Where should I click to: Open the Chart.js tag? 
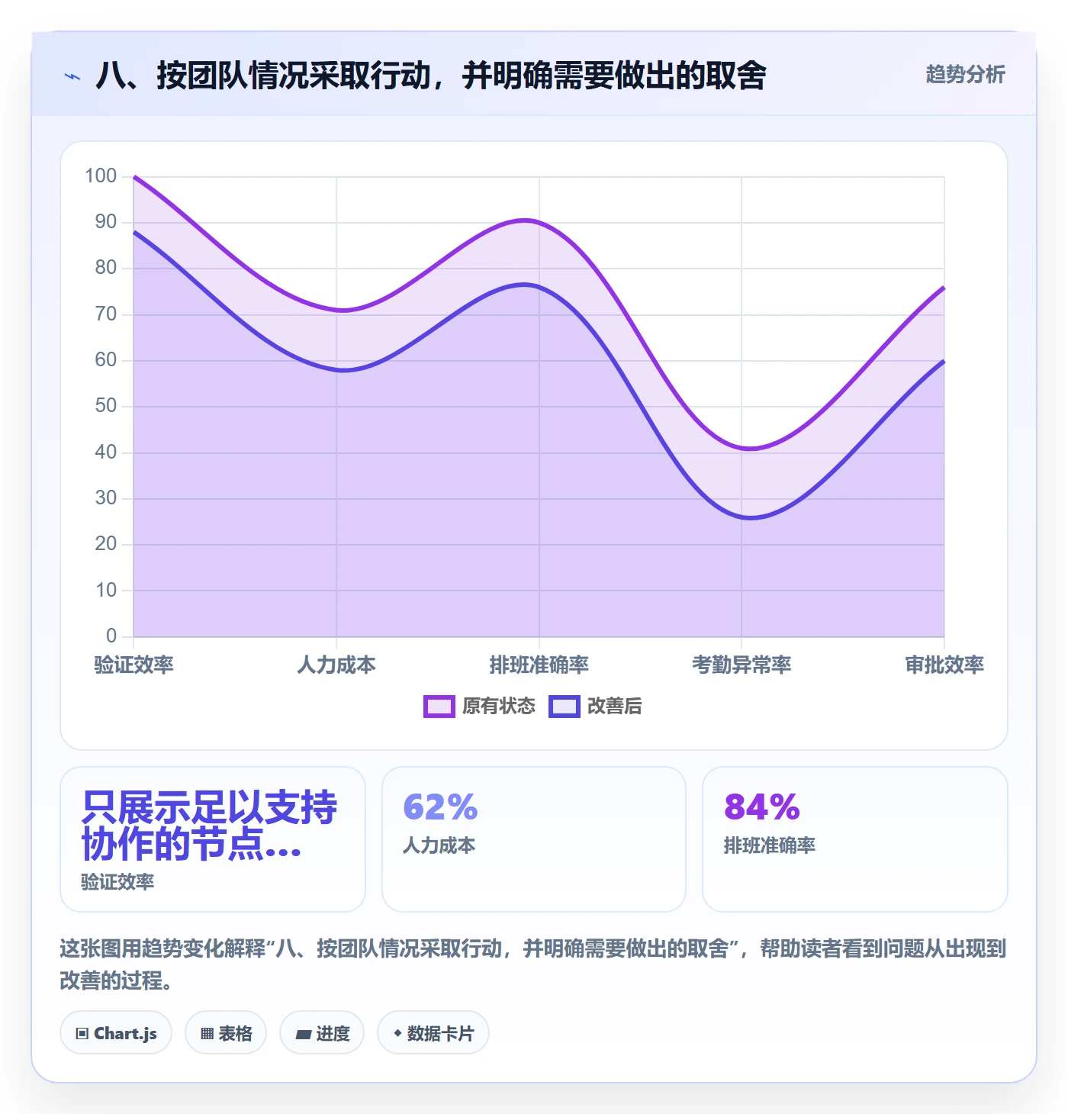click(116, 1033)
